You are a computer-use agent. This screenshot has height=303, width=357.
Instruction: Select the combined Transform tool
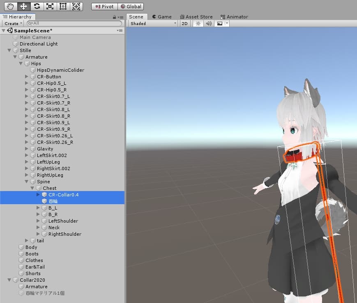tap(76, 7)
